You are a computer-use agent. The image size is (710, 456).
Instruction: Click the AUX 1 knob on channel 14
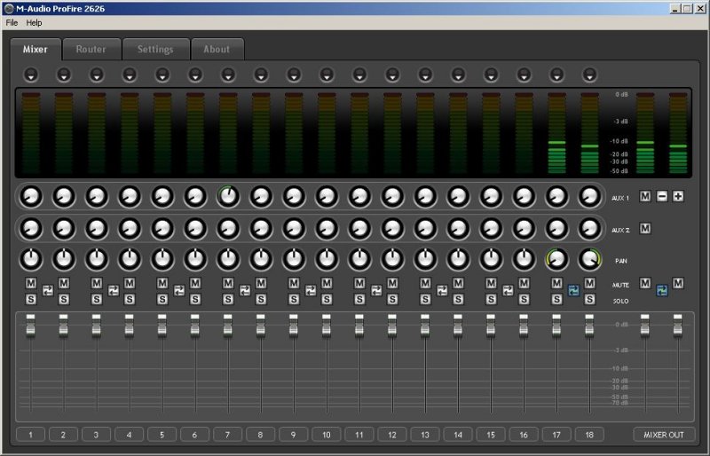point(458,197)
